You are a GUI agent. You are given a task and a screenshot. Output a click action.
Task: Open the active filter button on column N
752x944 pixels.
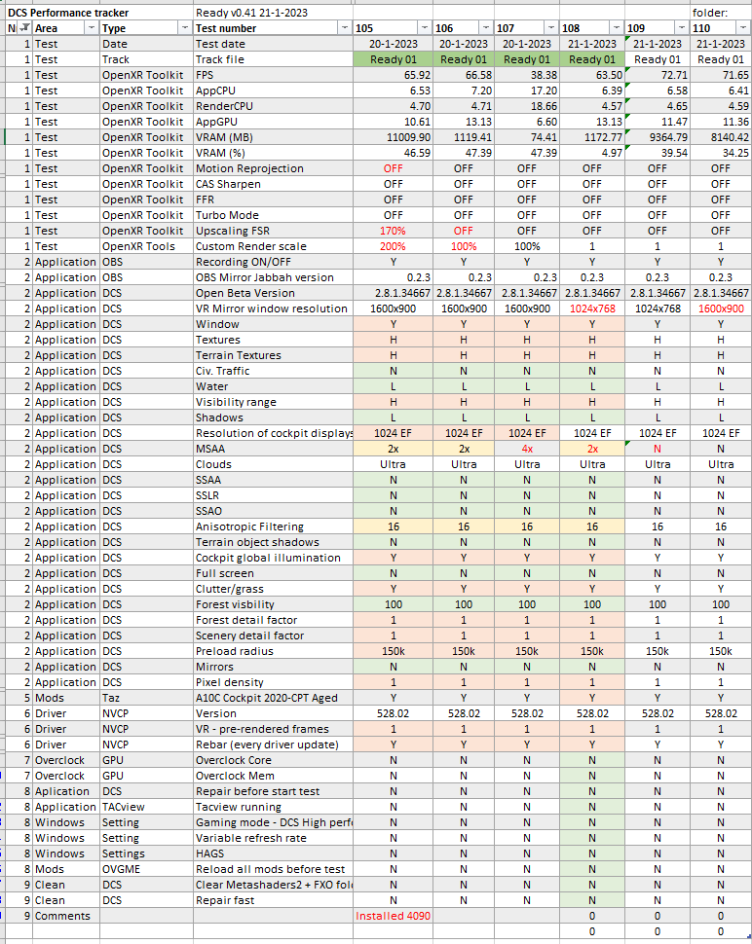(x=25, y=28)
